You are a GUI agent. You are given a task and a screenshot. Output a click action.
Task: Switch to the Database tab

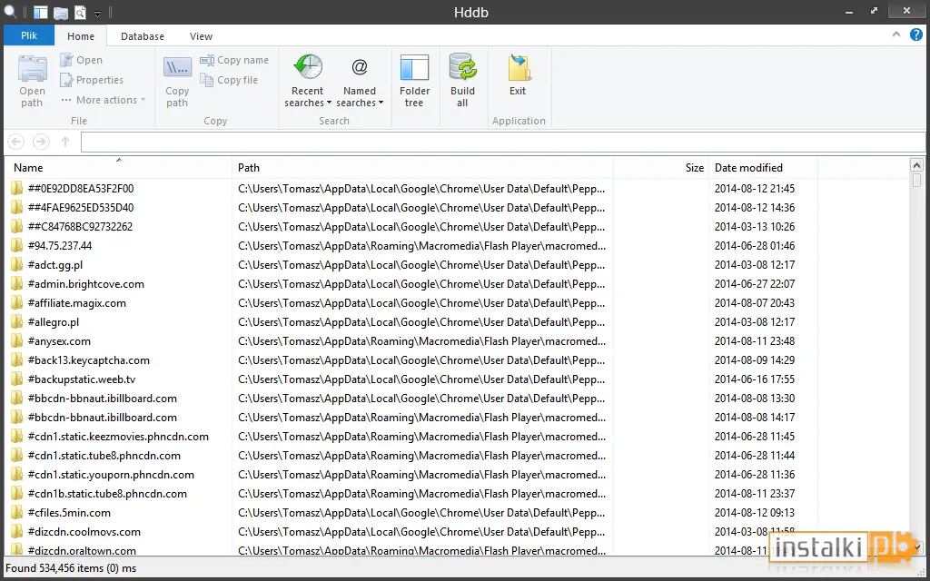click(x=143, y=36)
